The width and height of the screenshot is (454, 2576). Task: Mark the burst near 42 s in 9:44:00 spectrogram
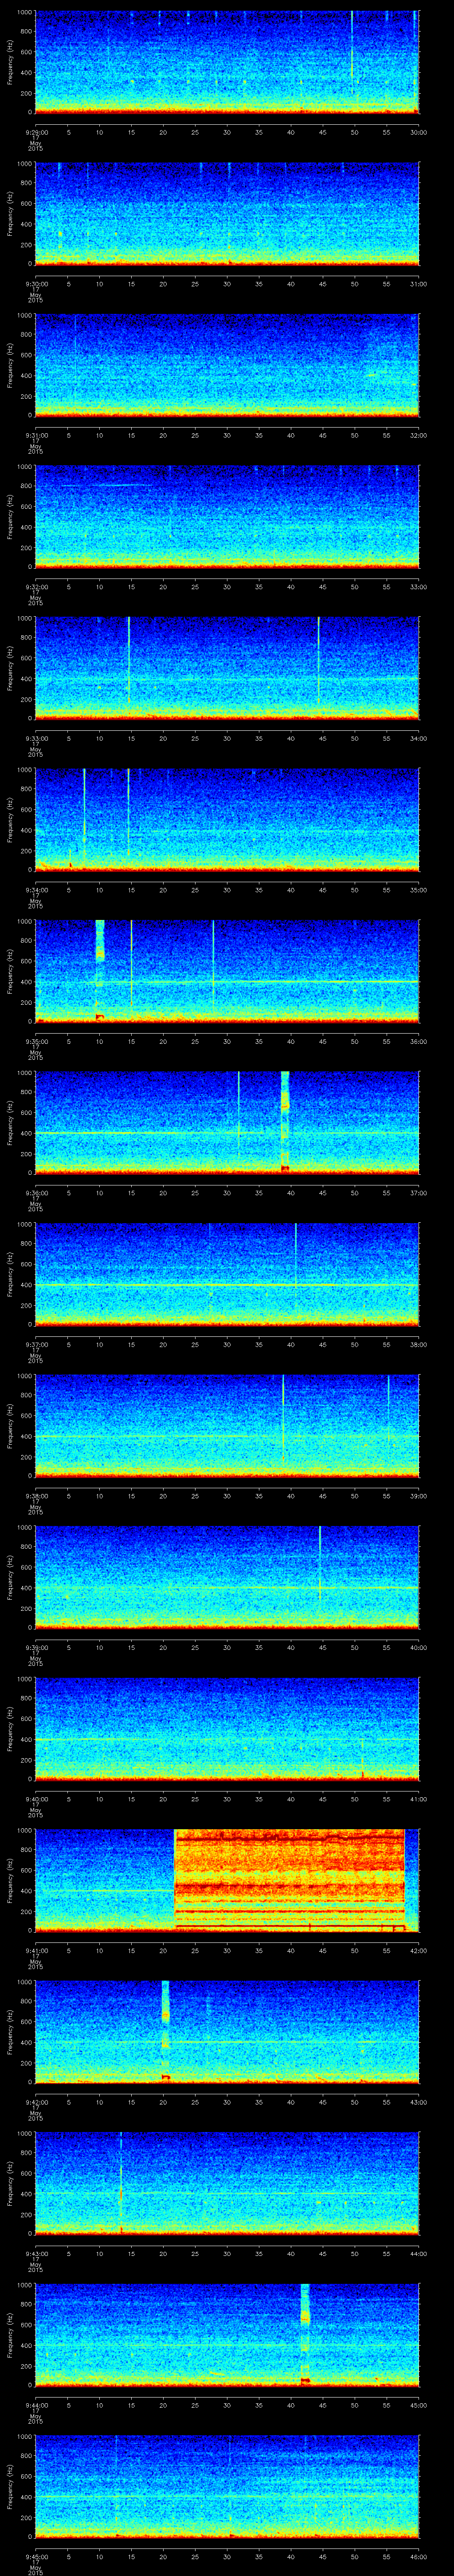point(305,2335)
